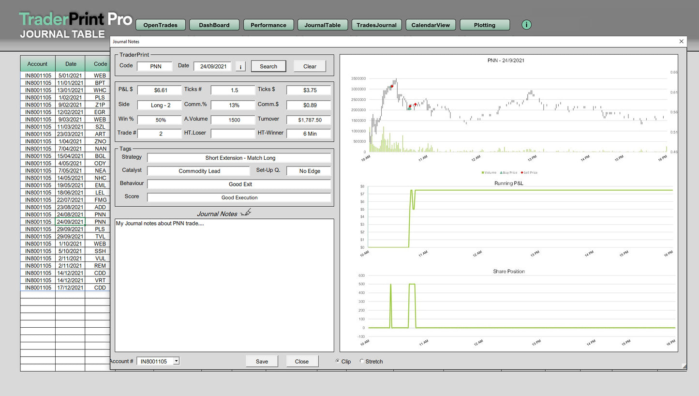Click the pen icon next to Journal Notes
The width and height of the screenshot is (699, 396).
pos(246,213)
